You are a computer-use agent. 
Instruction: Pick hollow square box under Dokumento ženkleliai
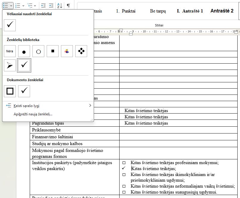coord(10,91)
